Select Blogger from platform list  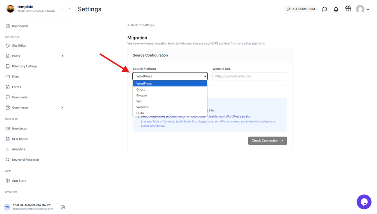point(170,95)
